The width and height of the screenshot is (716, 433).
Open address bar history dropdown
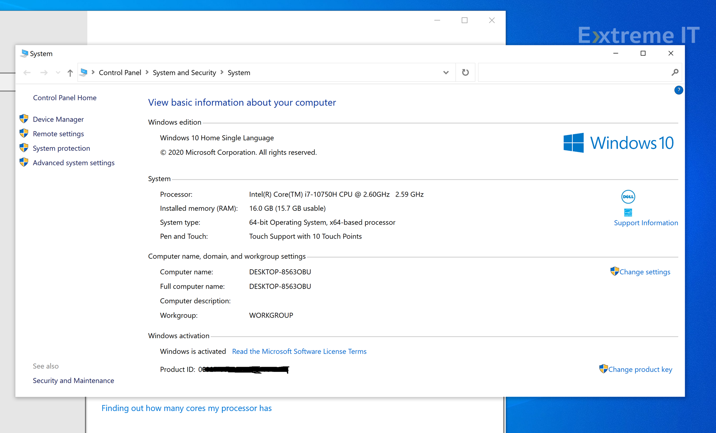[446, 73]
